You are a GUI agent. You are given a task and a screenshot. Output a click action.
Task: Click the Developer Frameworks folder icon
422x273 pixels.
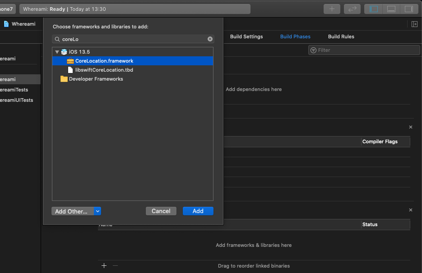coord(64,79)
